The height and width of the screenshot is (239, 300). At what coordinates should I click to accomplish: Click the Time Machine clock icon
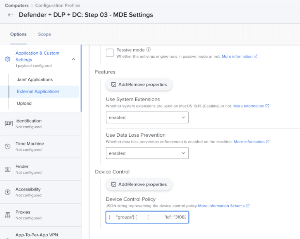coord(8,146)
